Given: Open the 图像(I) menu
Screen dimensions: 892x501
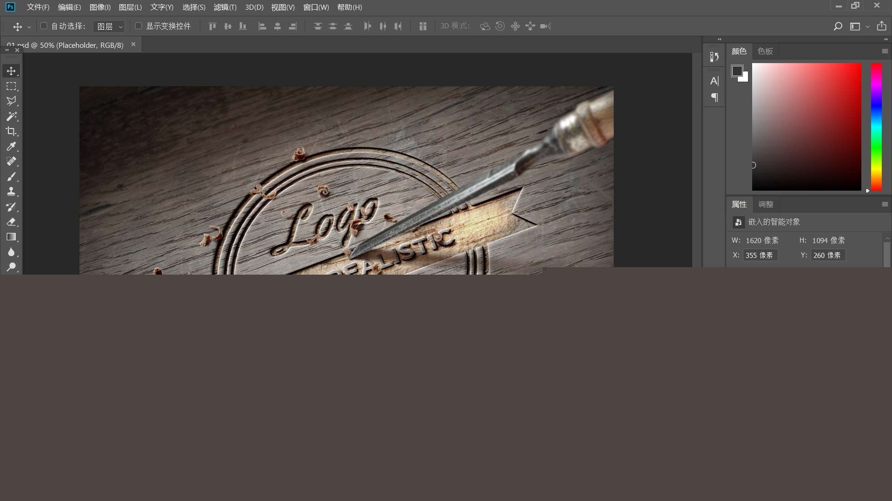Looking at the screenshot, I should tap(100, 7).
